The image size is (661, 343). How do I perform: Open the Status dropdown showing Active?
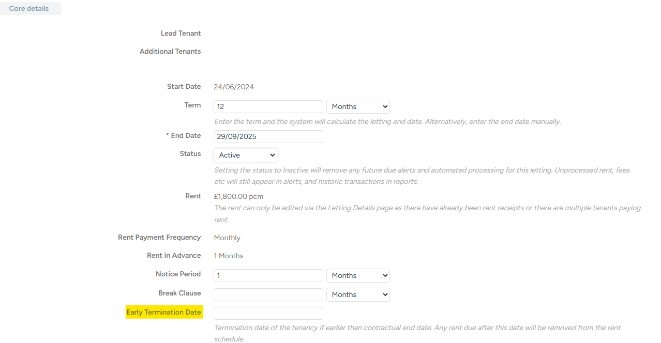click(x=245, y=155)
